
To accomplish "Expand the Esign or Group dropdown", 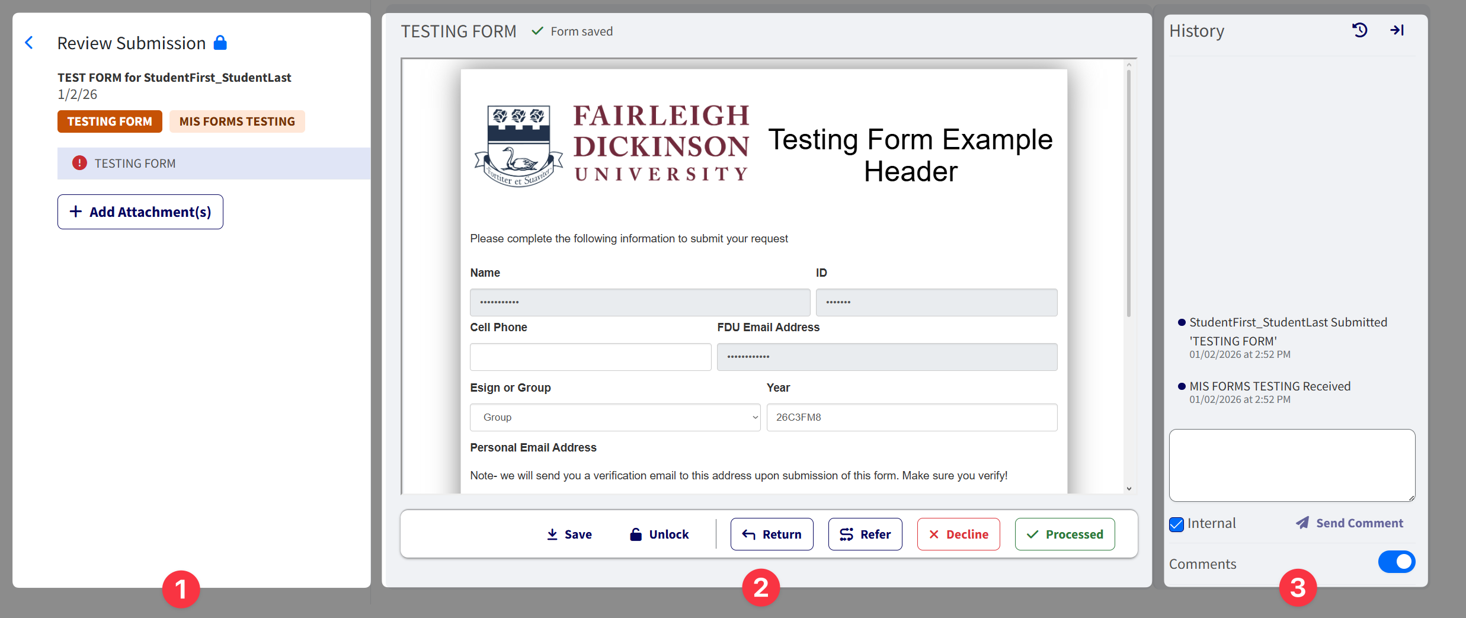I will tap(614, 417).
